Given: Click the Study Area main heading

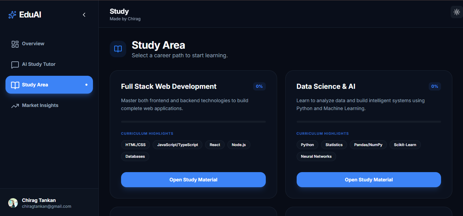Looking at the screenshot, I should point(158,45).
